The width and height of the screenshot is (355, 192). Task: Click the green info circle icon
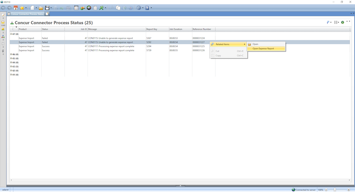[343, 22]
